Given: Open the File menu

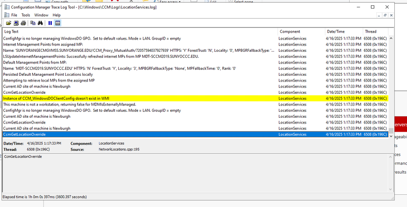Looking at the screenshot, I should [x=14, y=15].
